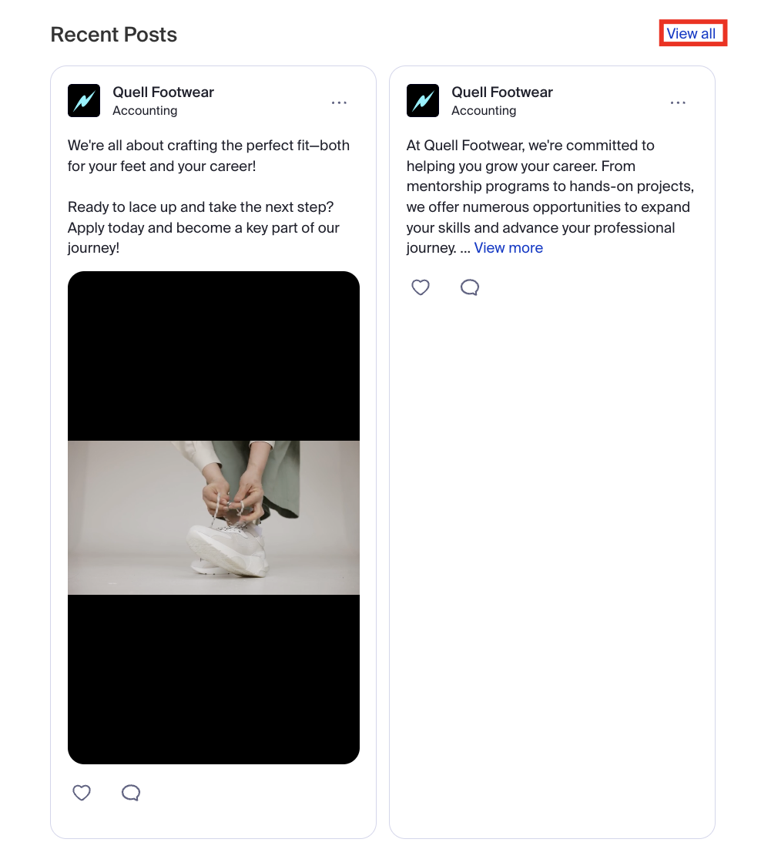The image size is (761, 866).
Task: Comment on the career growth mentorship post
Action: tap(470, 287)
